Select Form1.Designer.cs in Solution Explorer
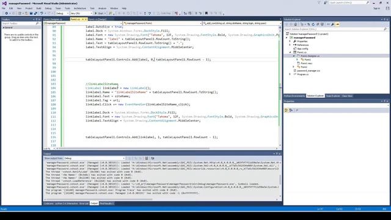The height and width of the screenshot is (220, 391). click(310, 56)
